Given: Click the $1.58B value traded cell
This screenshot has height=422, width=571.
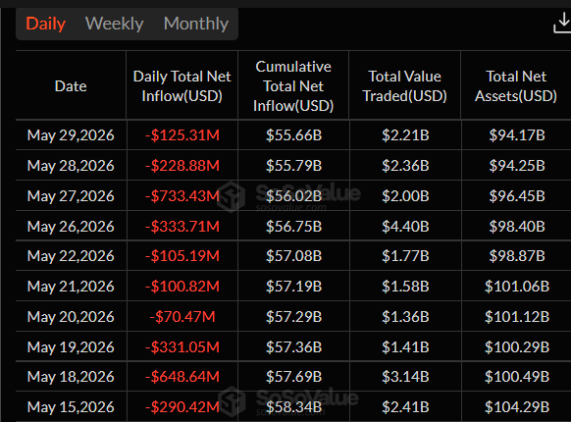Looking at the screenshot, I should [x=405, y=286].
